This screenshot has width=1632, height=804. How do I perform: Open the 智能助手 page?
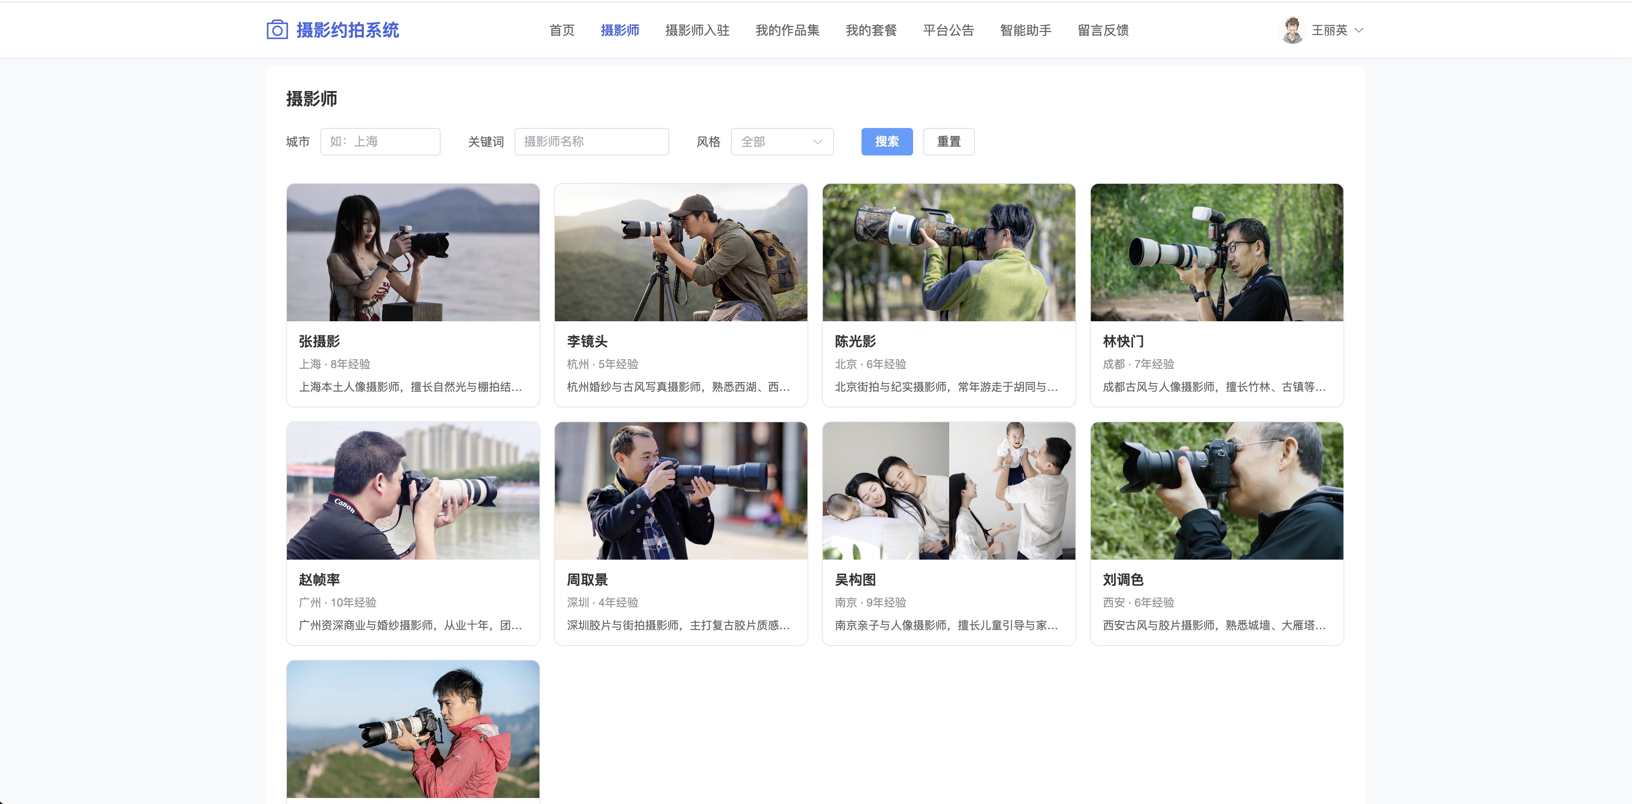tap(1025, 30)
